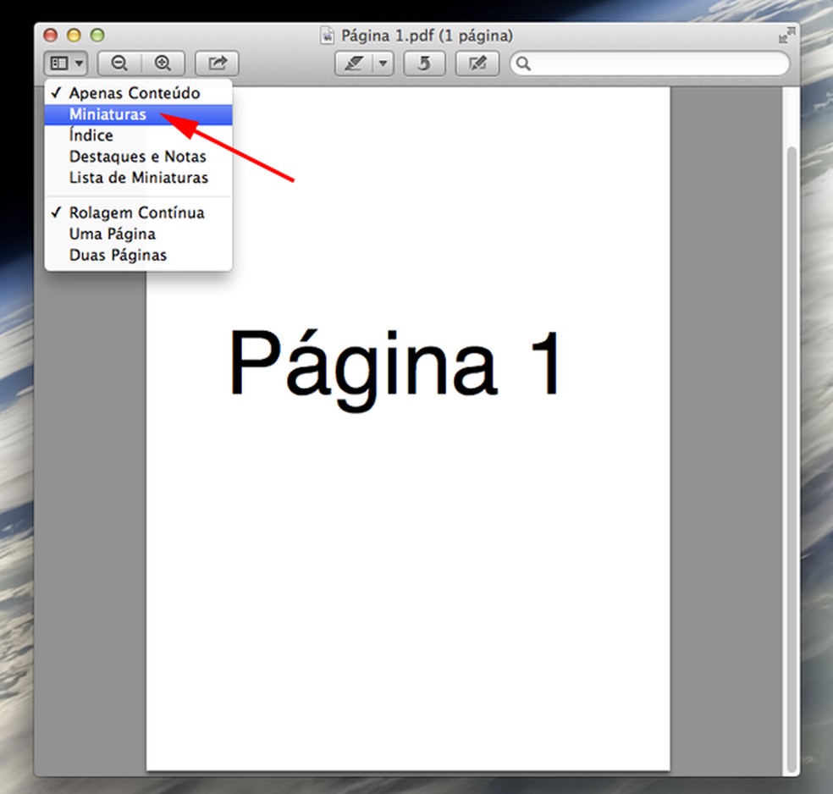Viewport: 833px width, 794px height.
Task: Open the sidebar view dropdown button
Action: [x=66, y=63]
